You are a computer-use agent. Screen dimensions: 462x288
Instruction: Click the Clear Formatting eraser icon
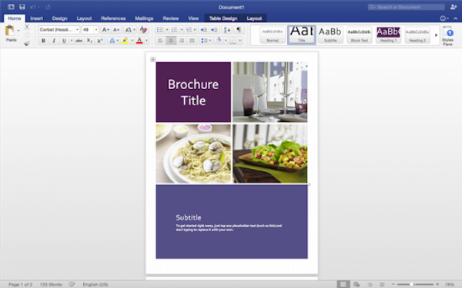pos(143,30)
